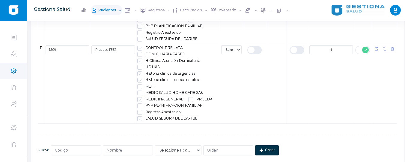
Task: Tick the PRUEBA checkbox in row 11
Action: (x=191, y=100)
